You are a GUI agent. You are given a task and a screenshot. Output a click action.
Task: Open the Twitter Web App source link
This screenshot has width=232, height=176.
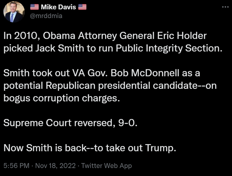106,166
